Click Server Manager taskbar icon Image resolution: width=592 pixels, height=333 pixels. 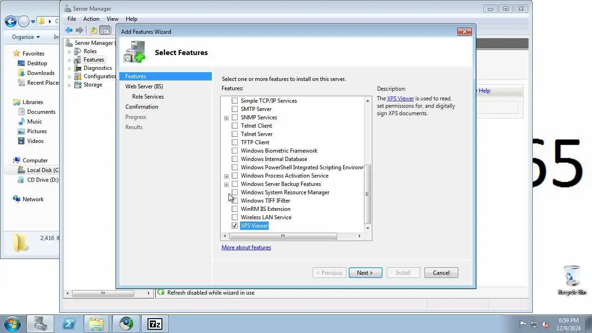40,324
